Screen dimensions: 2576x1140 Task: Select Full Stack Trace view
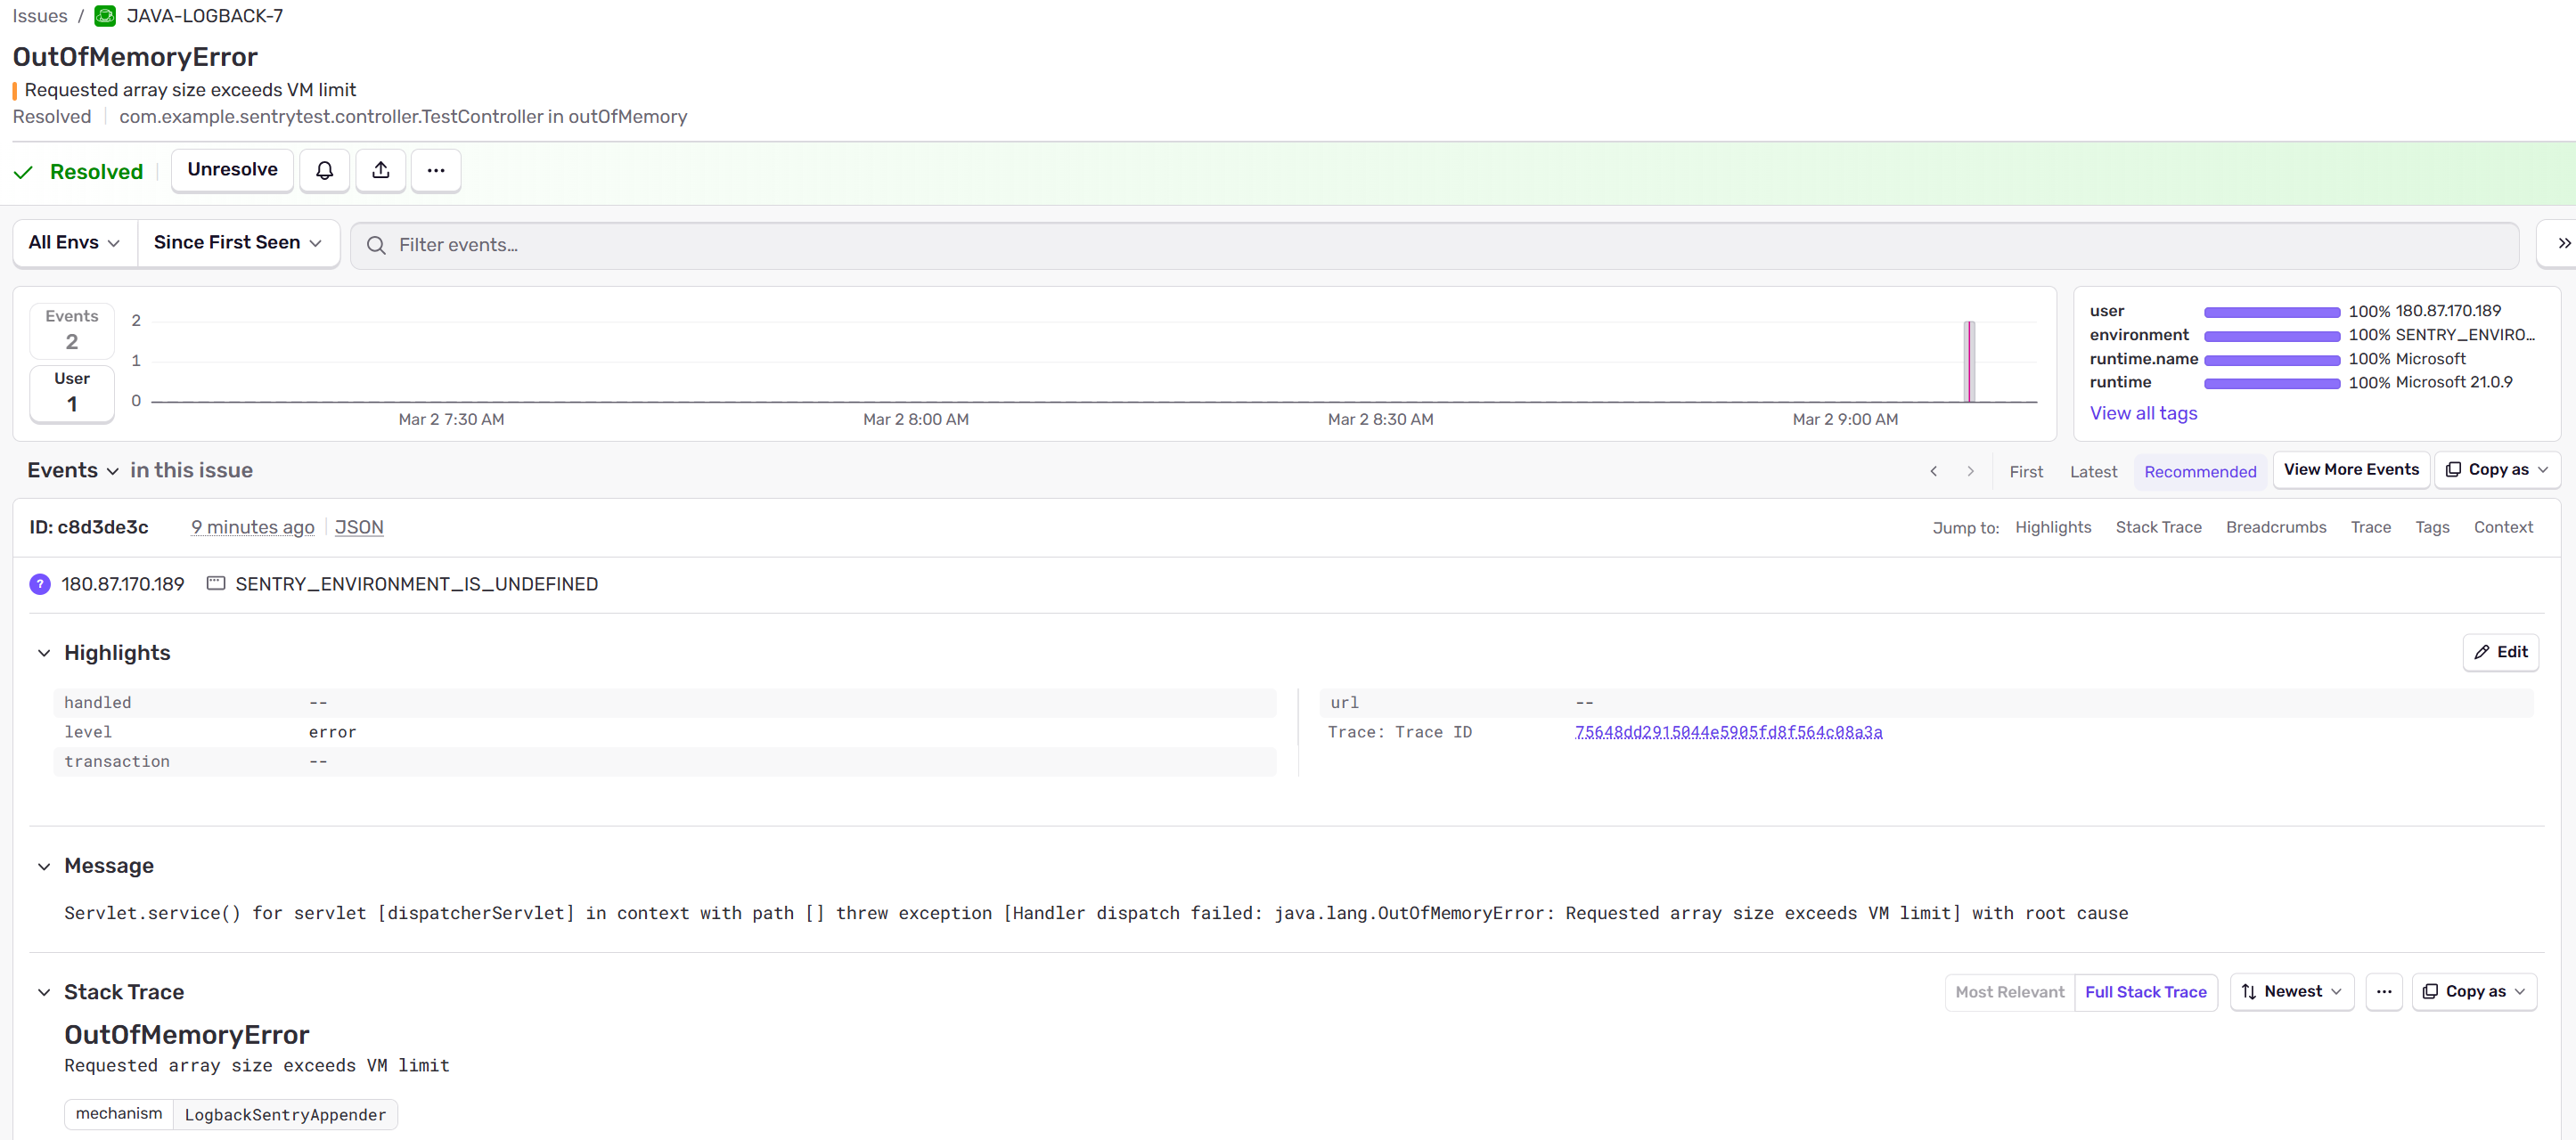2145,992
